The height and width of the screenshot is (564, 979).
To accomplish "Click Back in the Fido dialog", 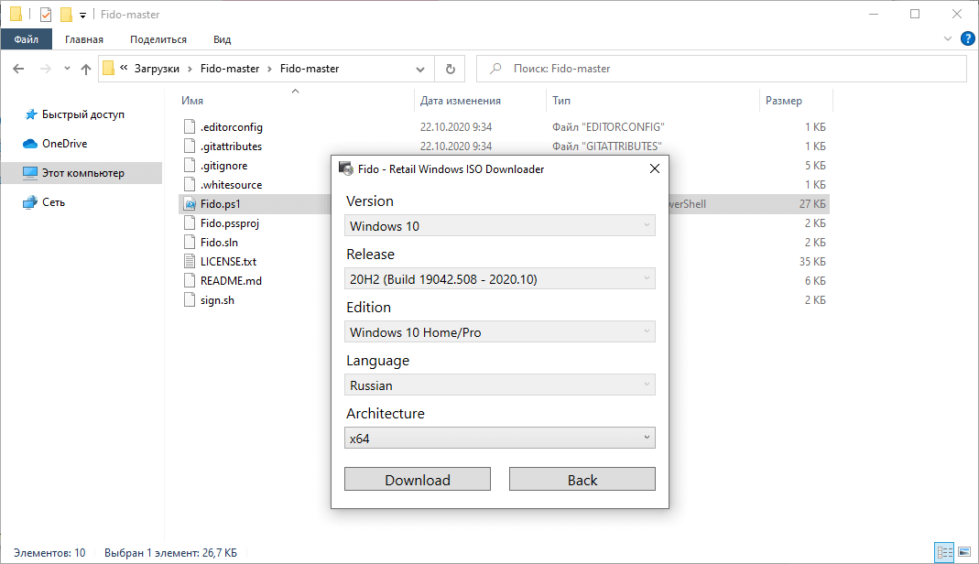I will pos(582,479).
